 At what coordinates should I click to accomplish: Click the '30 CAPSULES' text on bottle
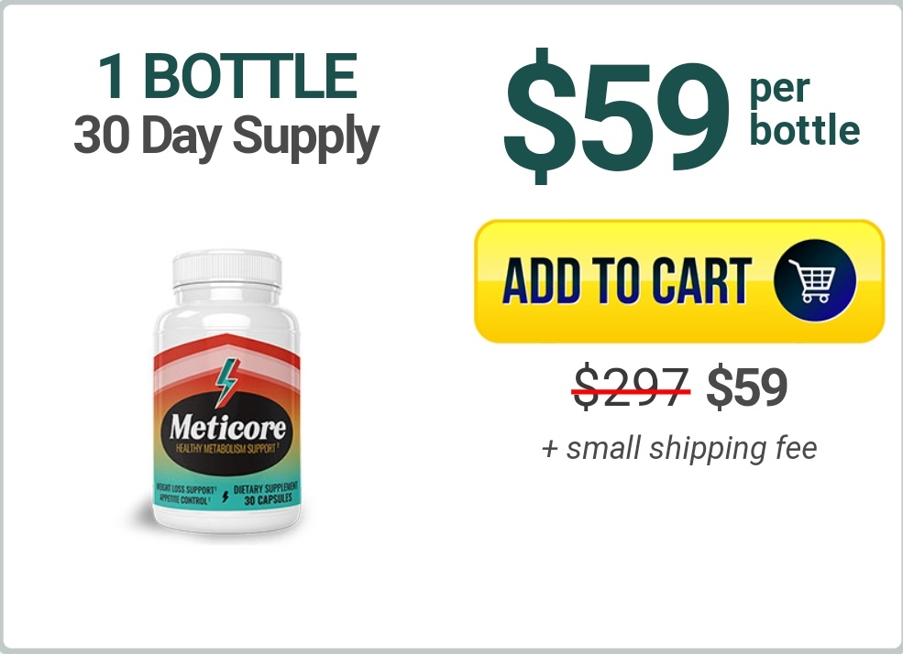click(x=268, y=499)
